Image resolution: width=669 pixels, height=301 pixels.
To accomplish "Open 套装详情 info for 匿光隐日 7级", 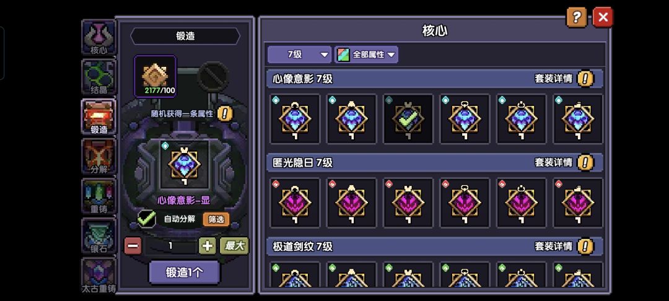I will click(x=585, y=162).
